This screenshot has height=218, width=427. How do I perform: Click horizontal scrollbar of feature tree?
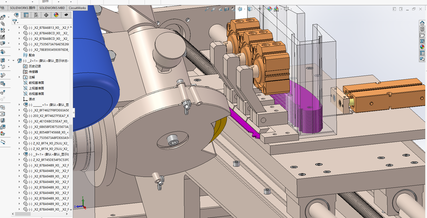tap(23, 214)
